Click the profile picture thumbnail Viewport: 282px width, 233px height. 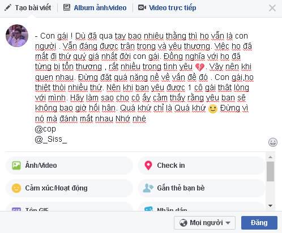click(x=17, y=36)
